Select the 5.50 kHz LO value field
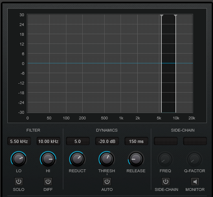This screenshot has height=197, width=213. pyautogui.click(x=19, y=141)
